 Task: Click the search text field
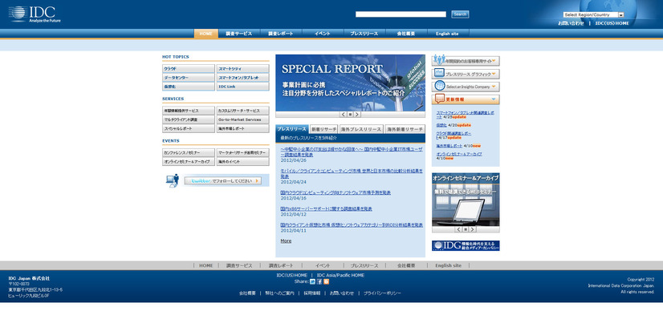click(x=401, y=14)
